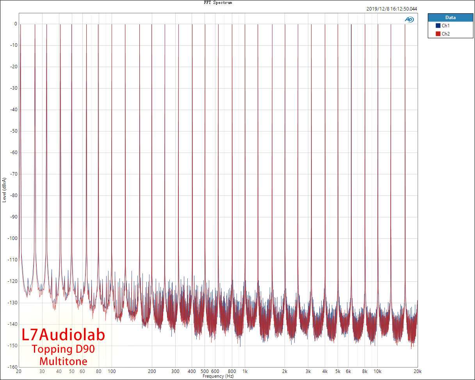Click the blue Ch1 color swatch in legend
Image resolution: width=475 pixels, height=380 pixels.
point(438,25)
